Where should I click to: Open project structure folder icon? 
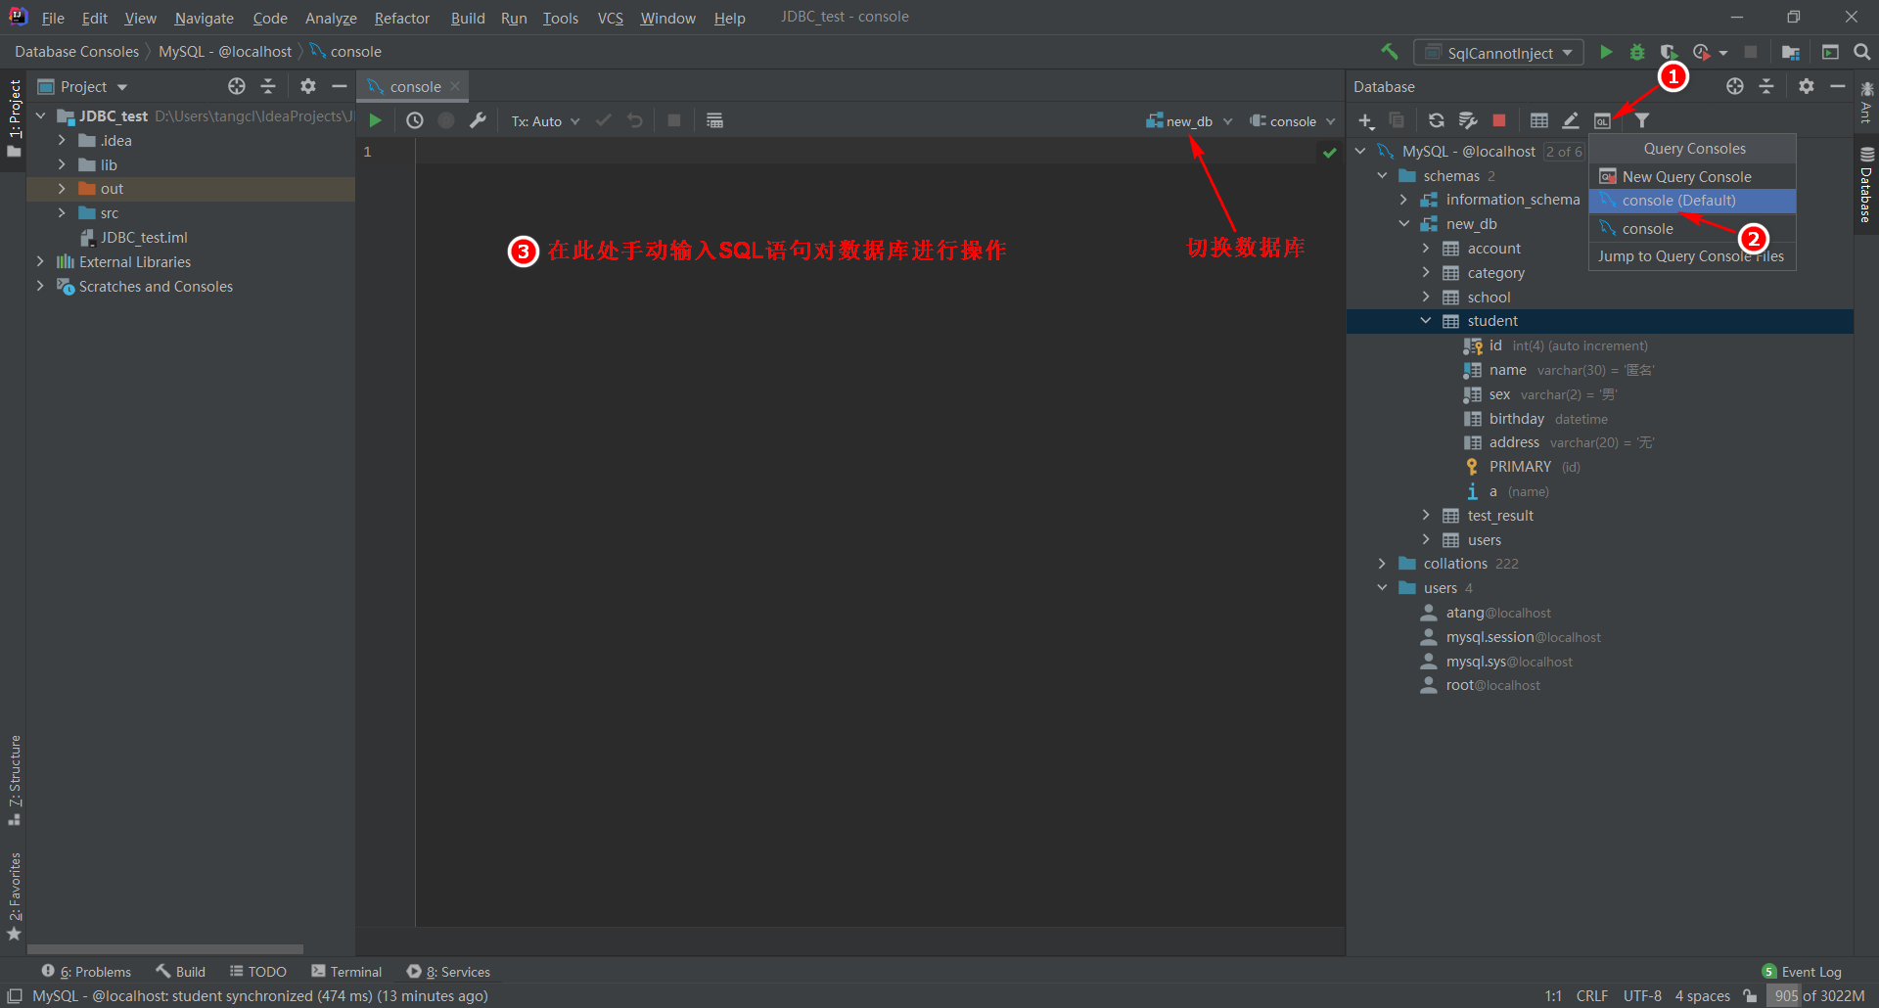point(1791,52)
